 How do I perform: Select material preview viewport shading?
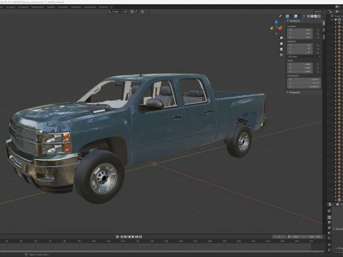[316, 16]
